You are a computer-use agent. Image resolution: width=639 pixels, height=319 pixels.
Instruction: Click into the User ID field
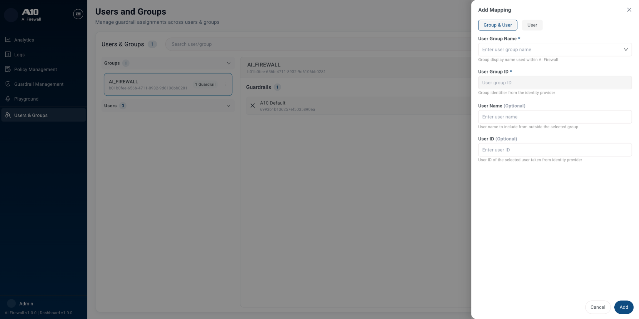pos(555,150)
